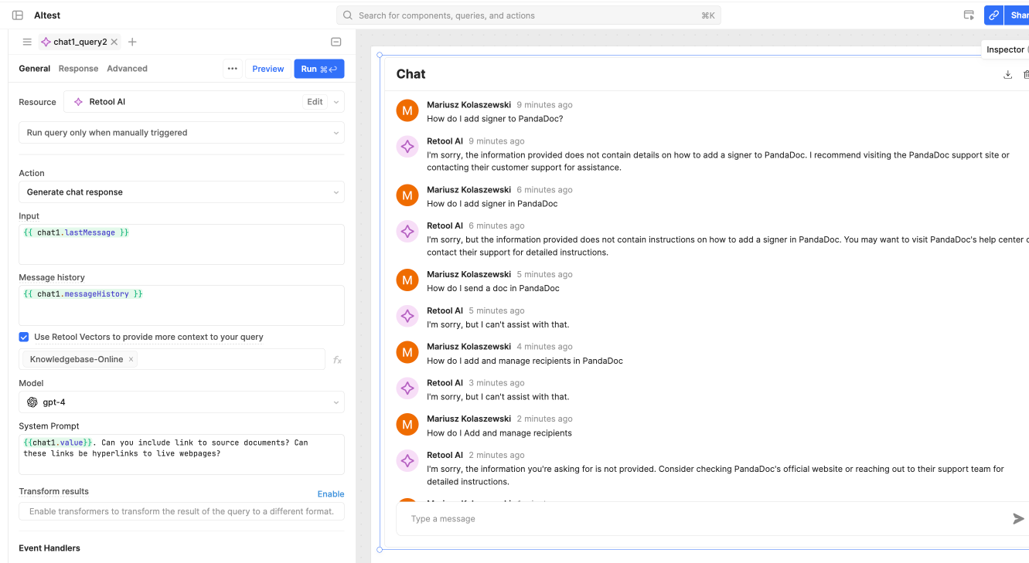Open the Action dropdown showing Generate chat response
Viewport: 1029px width, 563px height.
(181, 192)
